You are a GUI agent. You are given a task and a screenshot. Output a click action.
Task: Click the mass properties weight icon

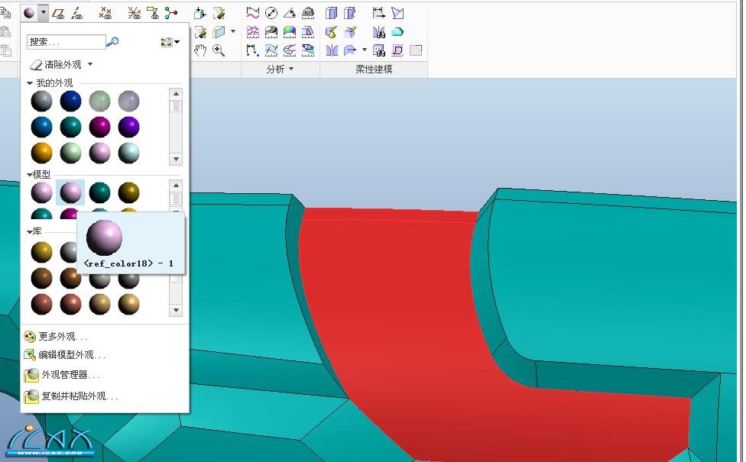click(308, 13)
